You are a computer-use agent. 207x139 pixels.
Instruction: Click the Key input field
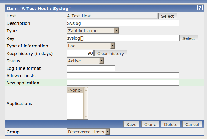[123, 38]
